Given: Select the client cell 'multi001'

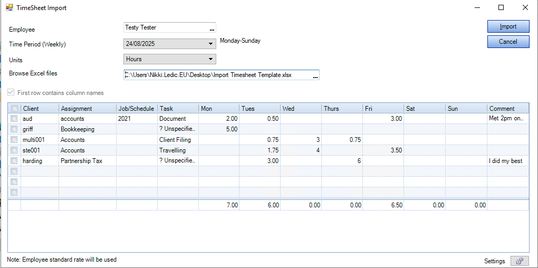Looking at the screenshot, I should [x=40, y=140].
